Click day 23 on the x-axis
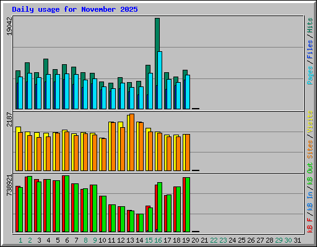317x247 pixels. [223, 240]
